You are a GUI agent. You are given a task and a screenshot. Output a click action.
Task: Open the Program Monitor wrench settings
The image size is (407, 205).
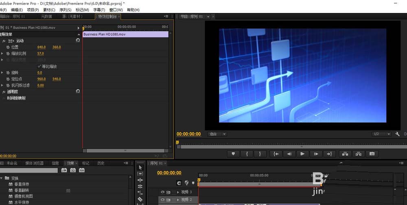click(397, 134)
